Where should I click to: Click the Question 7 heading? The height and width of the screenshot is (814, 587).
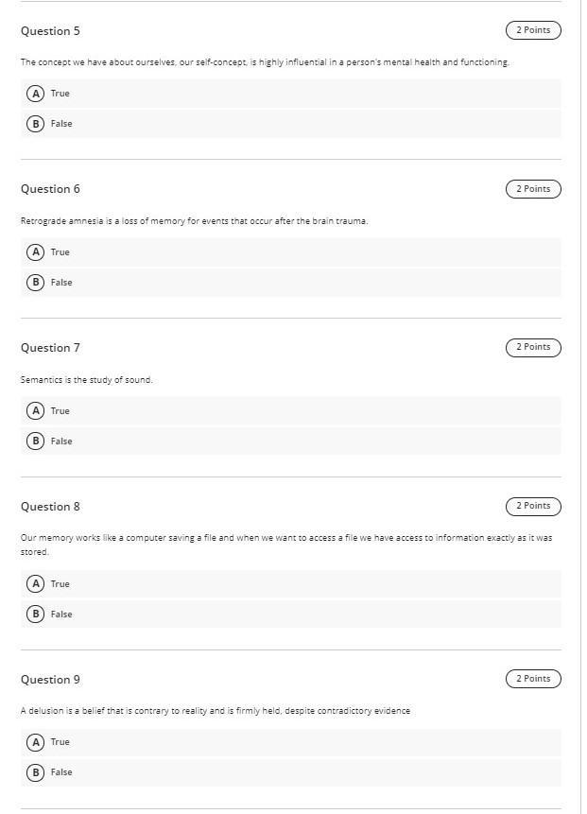coord(50,347)
